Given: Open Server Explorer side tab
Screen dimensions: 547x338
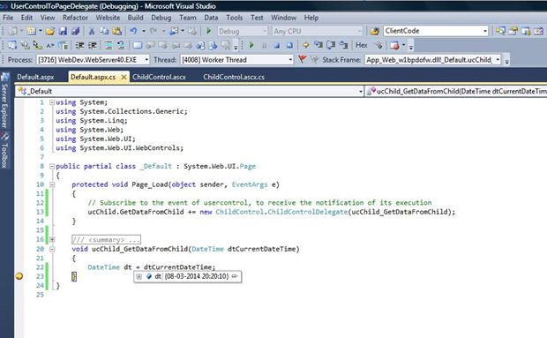Looking at the screenshot, I should tap(4, 101).
